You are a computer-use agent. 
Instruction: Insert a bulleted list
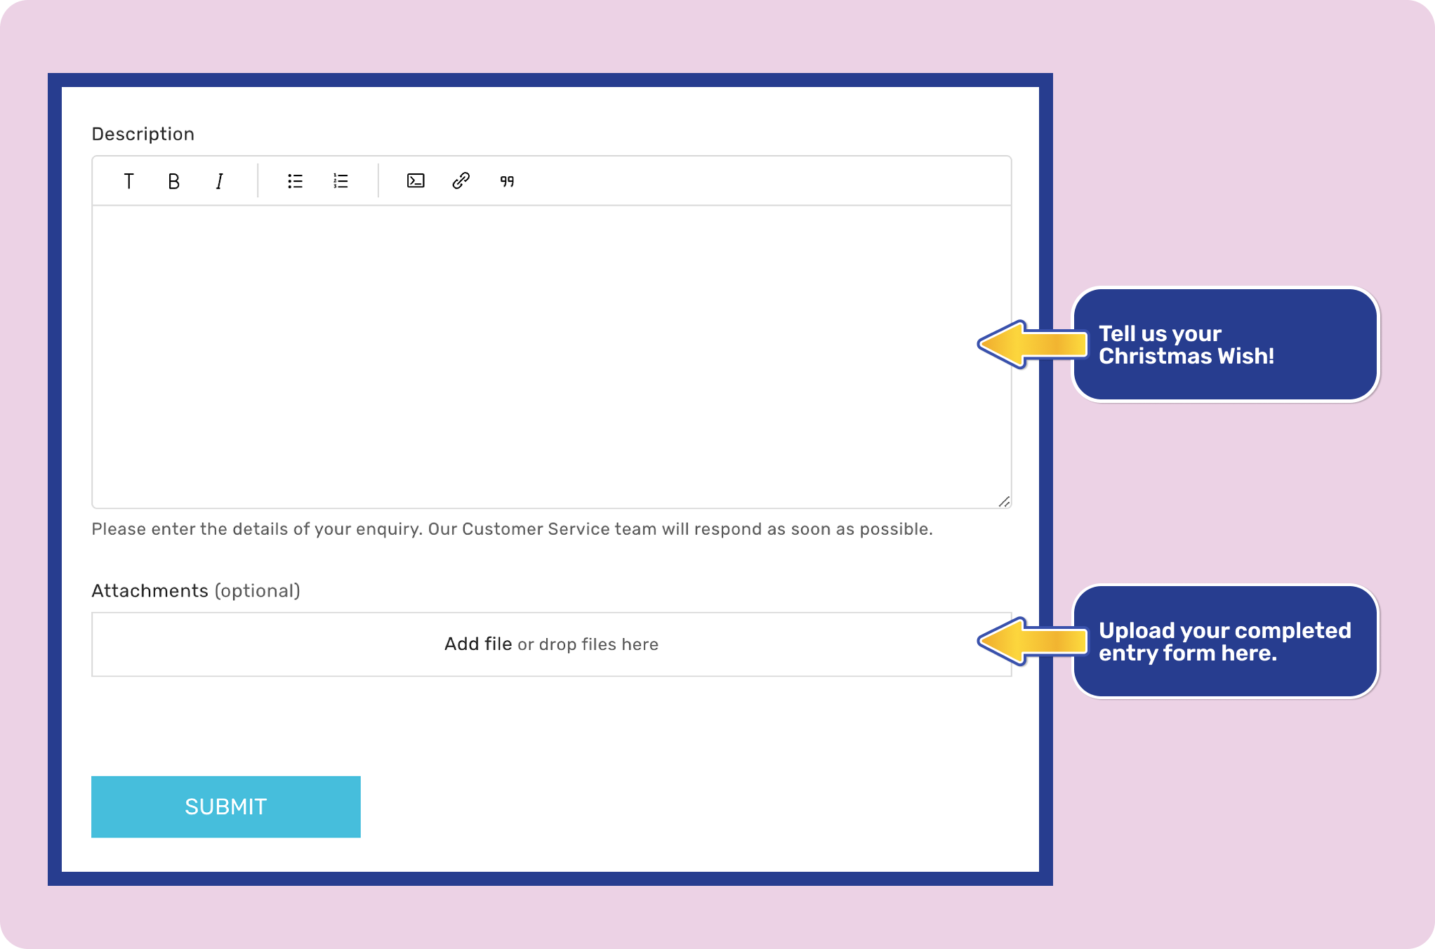pos(295,182)
